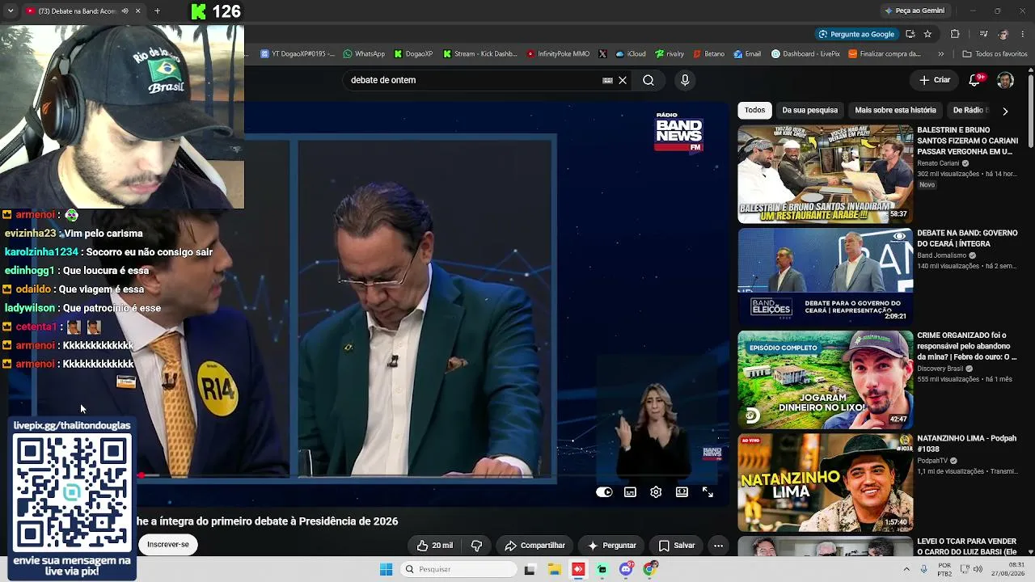This screenshot has height=582, width=1035.
Task: Save the video with Salvar
Action: click(677, 546)
